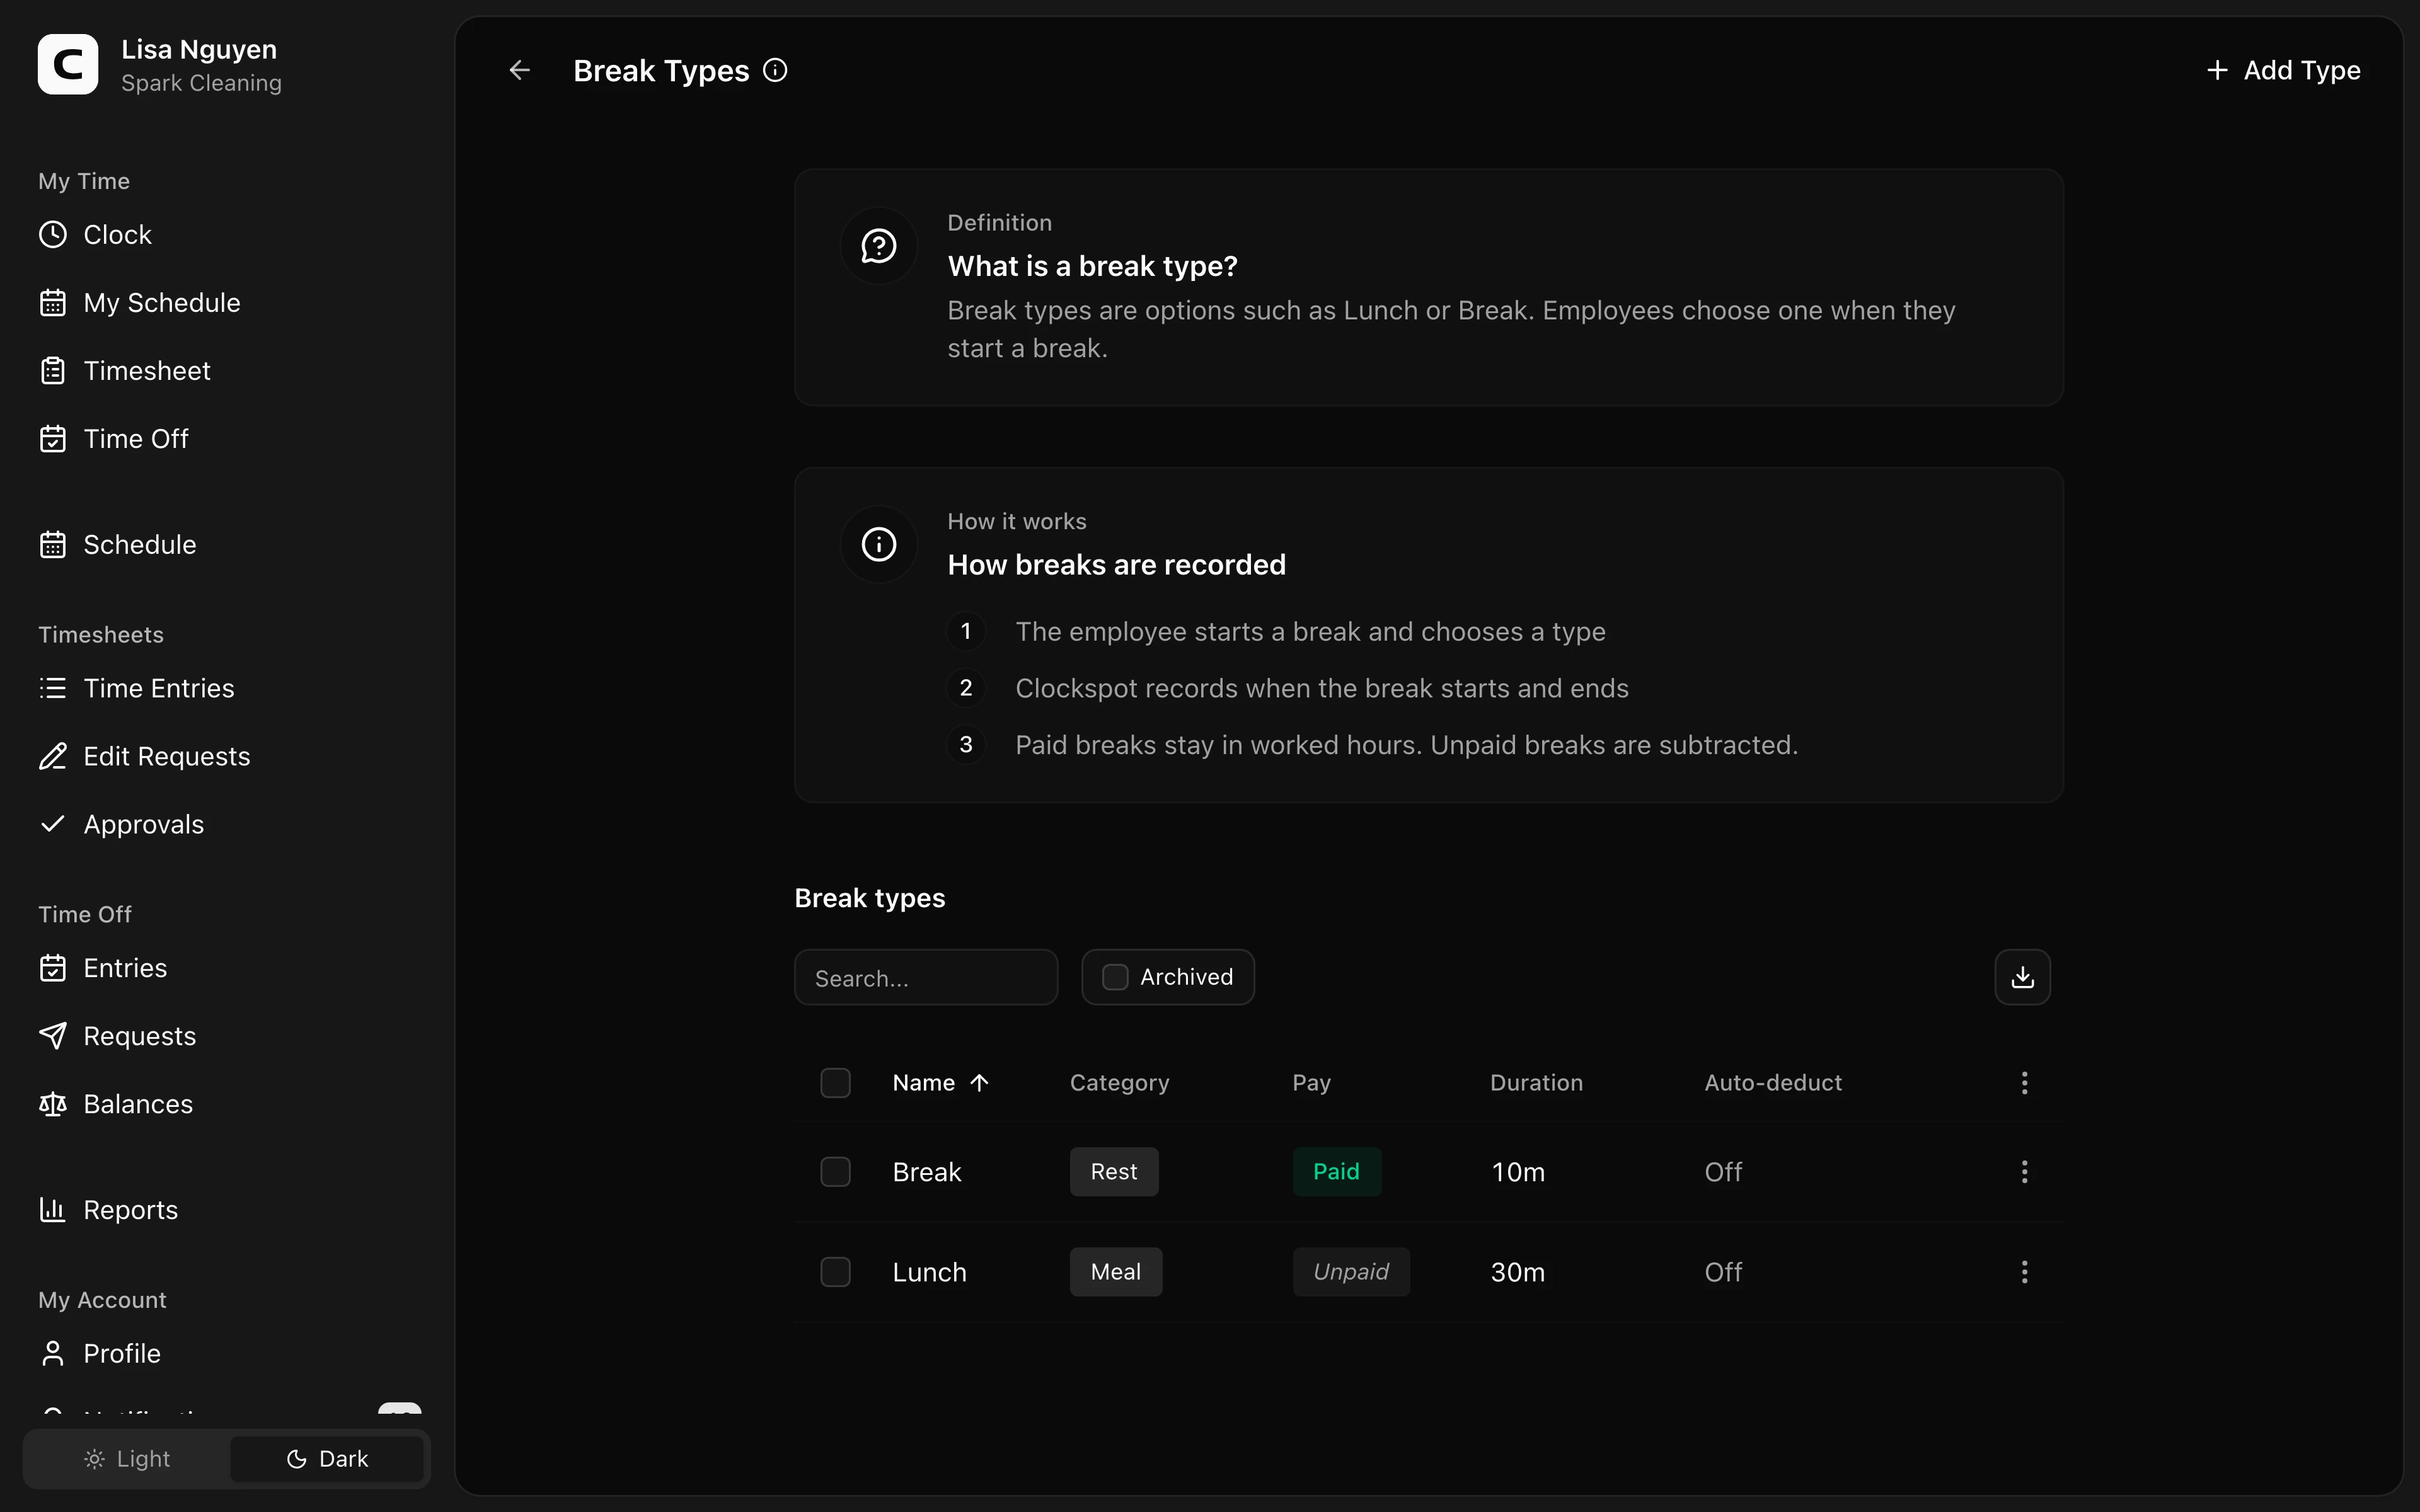The image size is (2420, 1512).
Task: Click the Requests paper plane icon
Action: tap(53, 1037)
